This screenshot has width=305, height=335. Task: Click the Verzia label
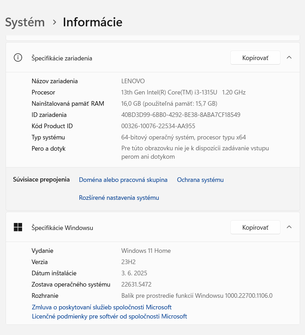(x=40, y=262)
